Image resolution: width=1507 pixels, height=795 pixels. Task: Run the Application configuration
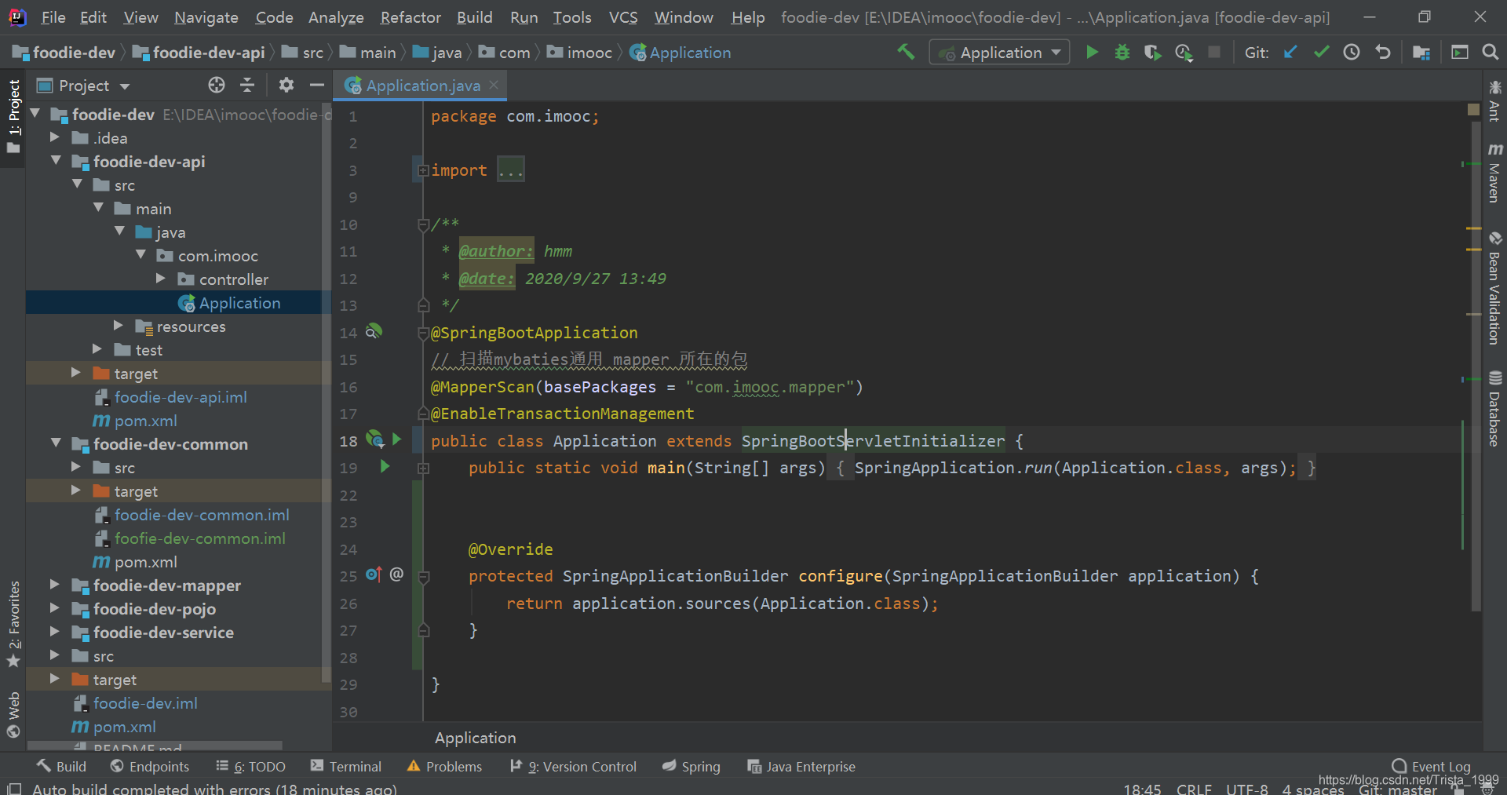pos(1092,52)
